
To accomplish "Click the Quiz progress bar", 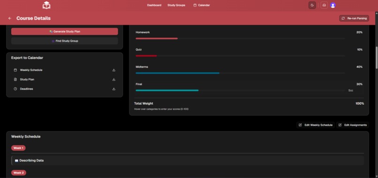I will click(240, 56).
